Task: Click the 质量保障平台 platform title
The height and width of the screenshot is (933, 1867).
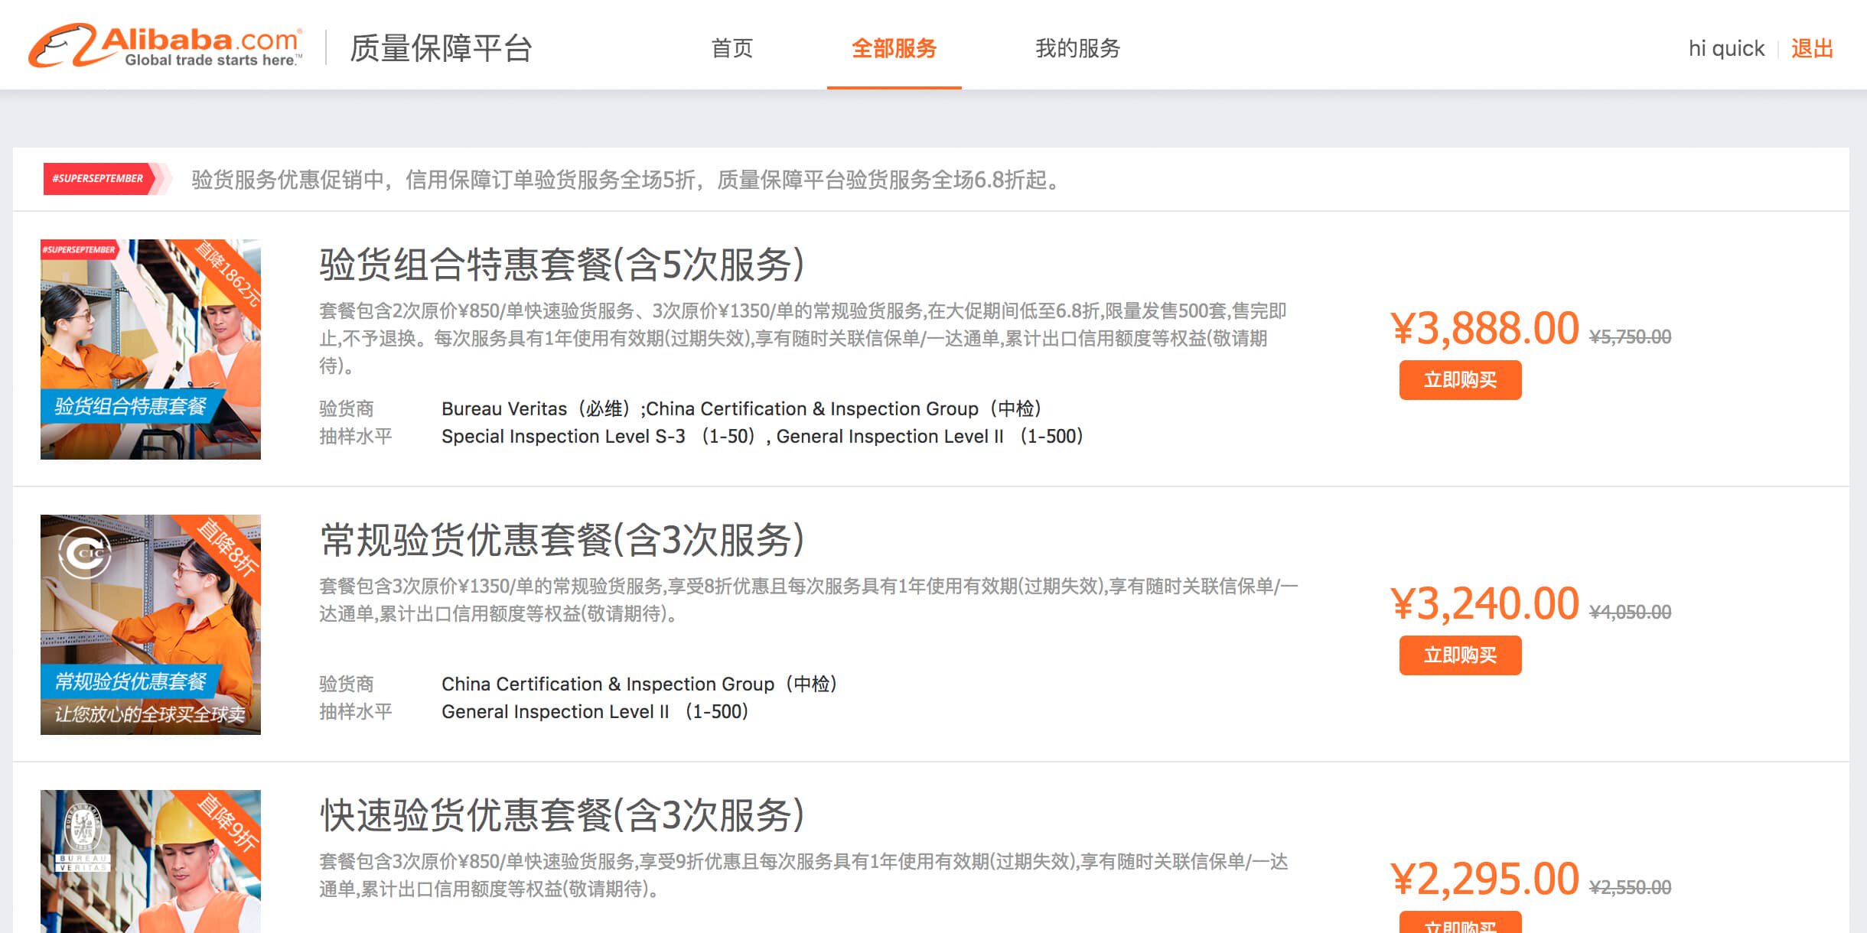Action: (441, 48)
